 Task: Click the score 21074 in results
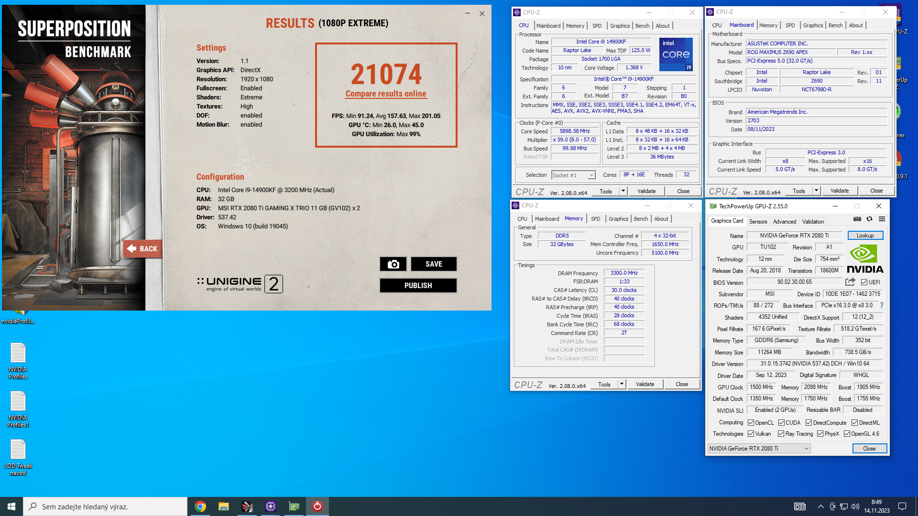coord(386,74)
